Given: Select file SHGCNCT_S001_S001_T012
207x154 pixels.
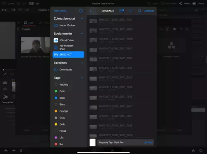Looking at the screenshot, I should coord(122,69).
